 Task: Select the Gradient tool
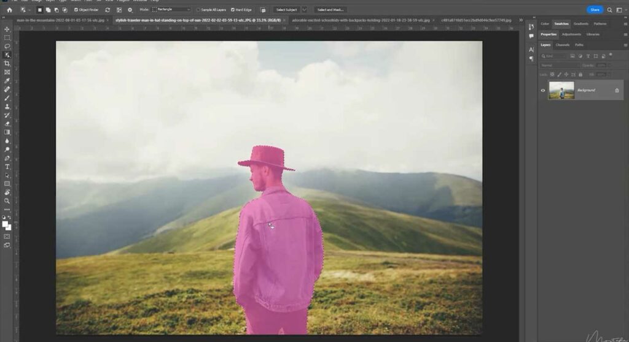tap(7, 132)
